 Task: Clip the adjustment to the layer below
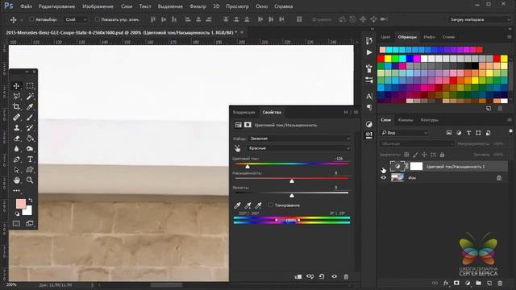pos(298,276)
